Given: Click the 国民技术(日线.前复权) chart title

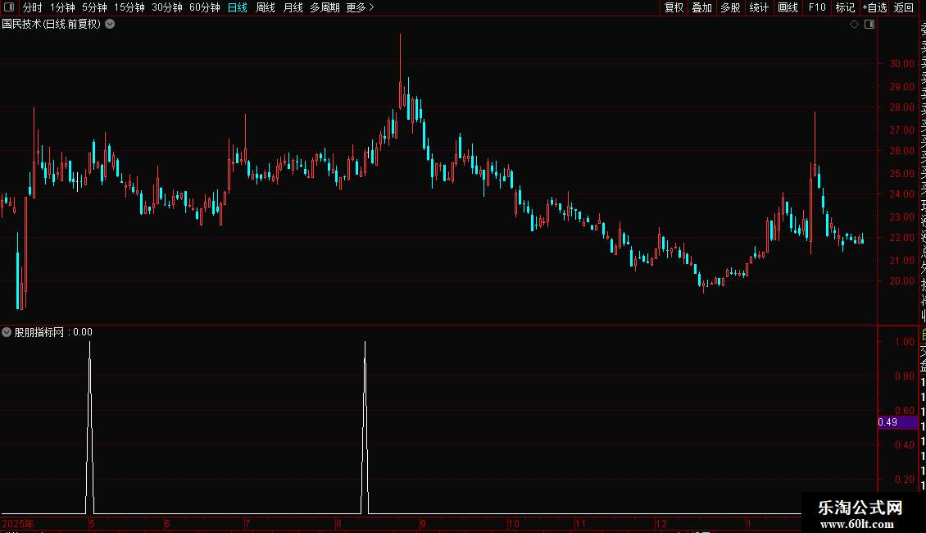Looking at the screenshot, I should [52, 25].
